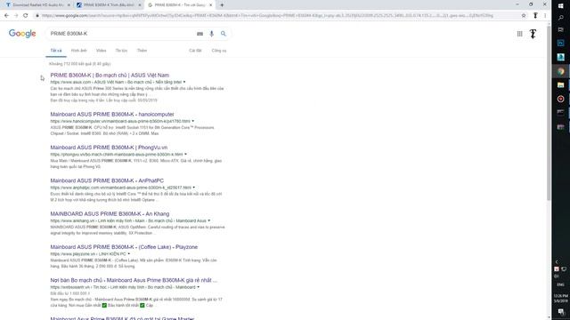
Task: Open Cài đặt search settings
Action: tap(195, 51)
